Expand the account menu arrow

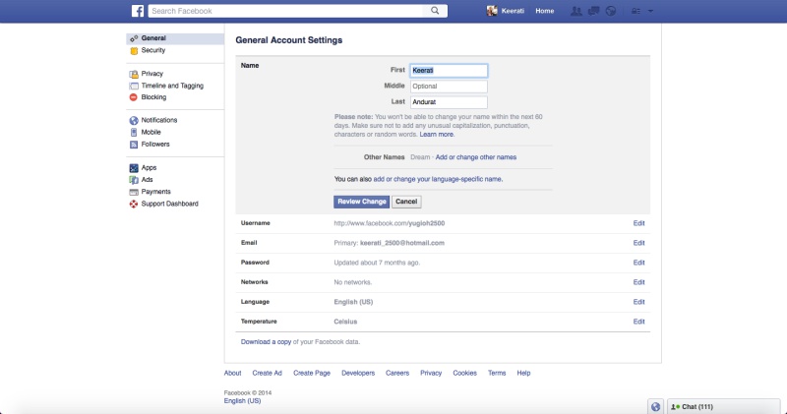pos(650,11)
